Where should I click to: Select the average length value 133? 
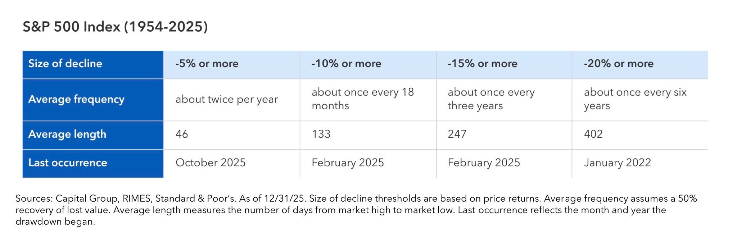point(321,134)
